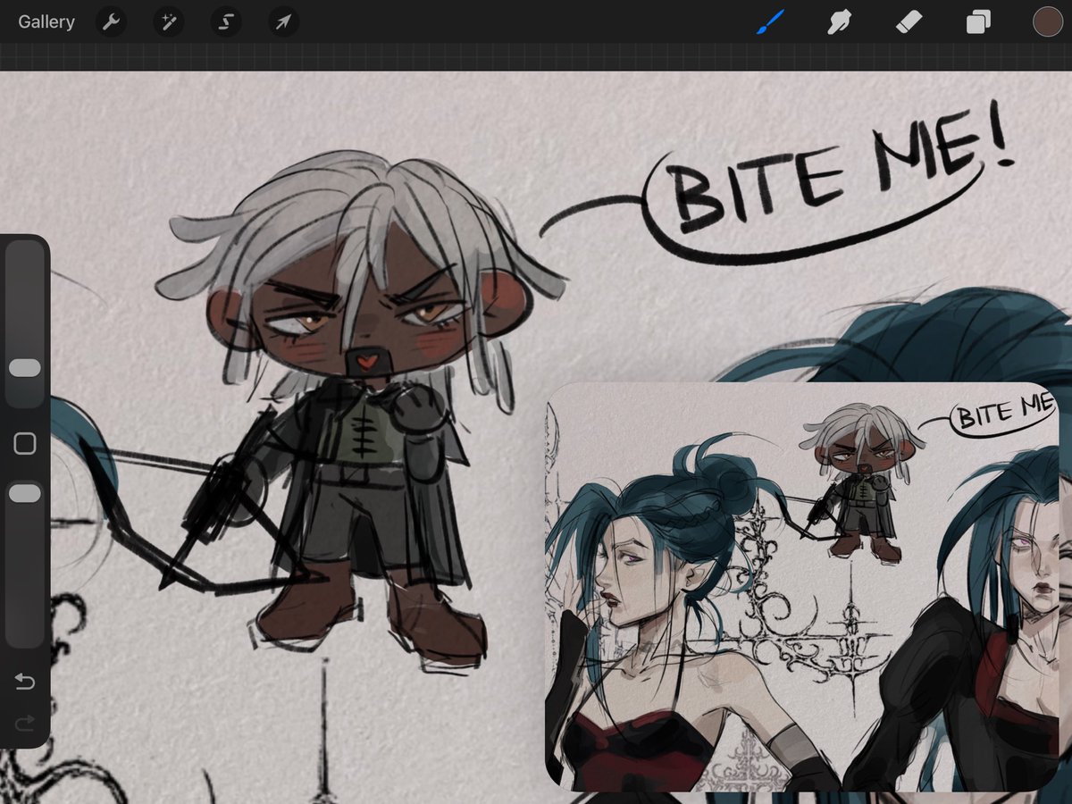Adjust the brush size slider handle

[25, 368]
